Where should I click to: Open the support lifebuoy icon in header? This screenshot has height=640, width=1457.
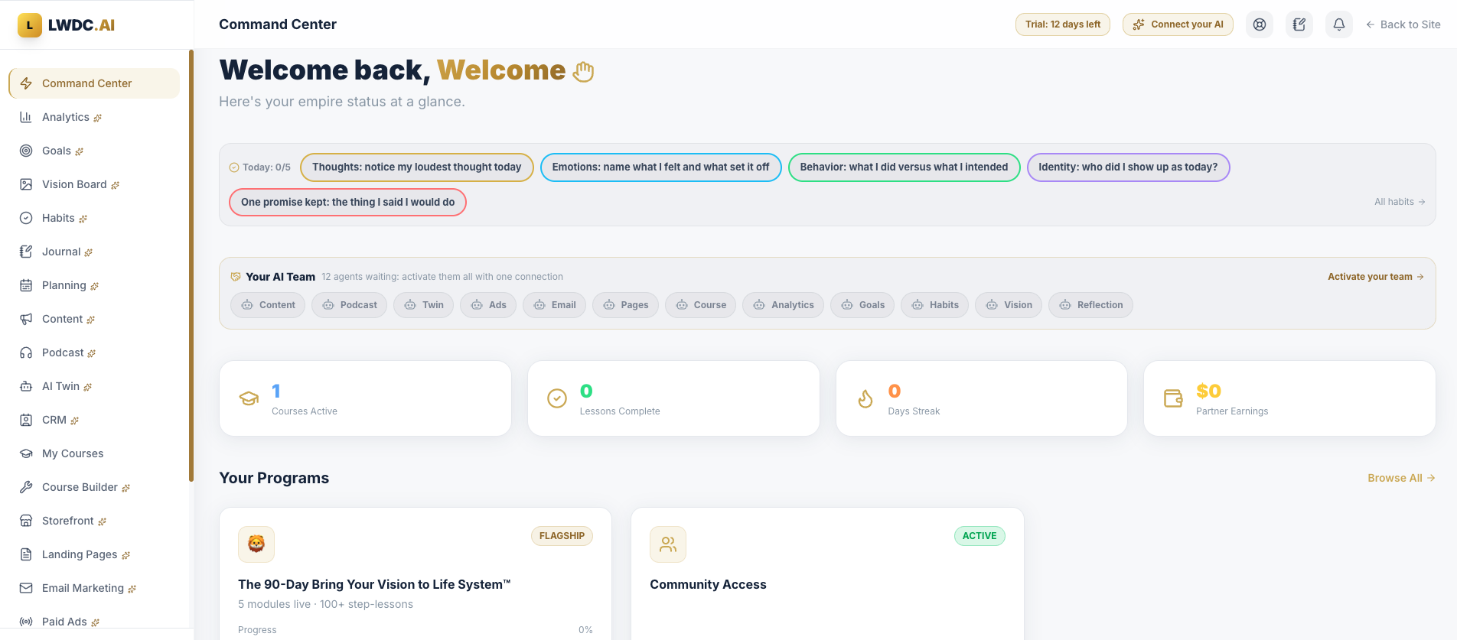pyautogui.click(x=1260, y=24)
